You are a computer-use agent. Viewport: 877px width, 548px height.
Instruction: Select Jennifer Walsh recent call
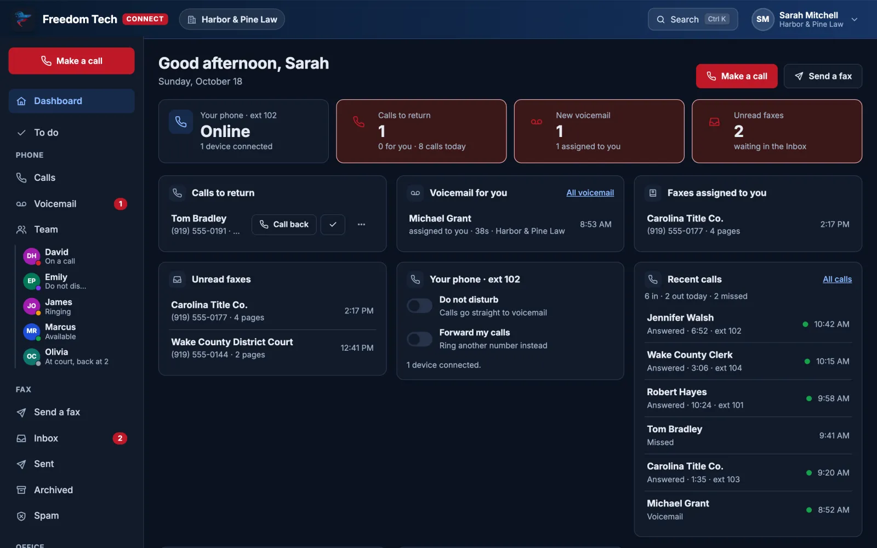pyautogui.click(x=748, y=324)
